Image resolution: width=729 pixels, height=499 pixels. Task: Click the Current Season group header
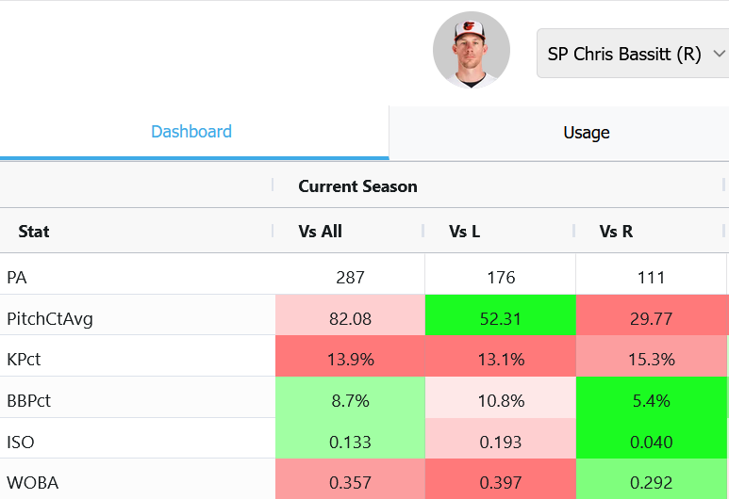click(357, 186)
